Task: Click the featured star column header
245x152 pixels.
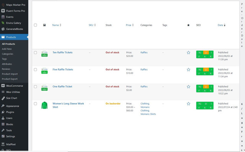Action: 188,25
